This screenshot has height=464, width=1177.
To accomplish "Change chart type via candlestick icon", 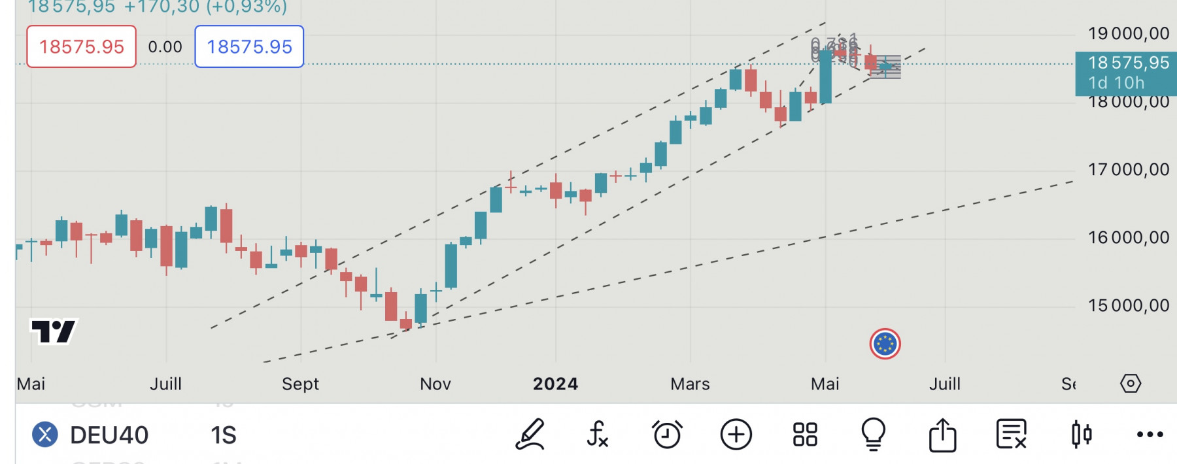I will [1082, 435].
